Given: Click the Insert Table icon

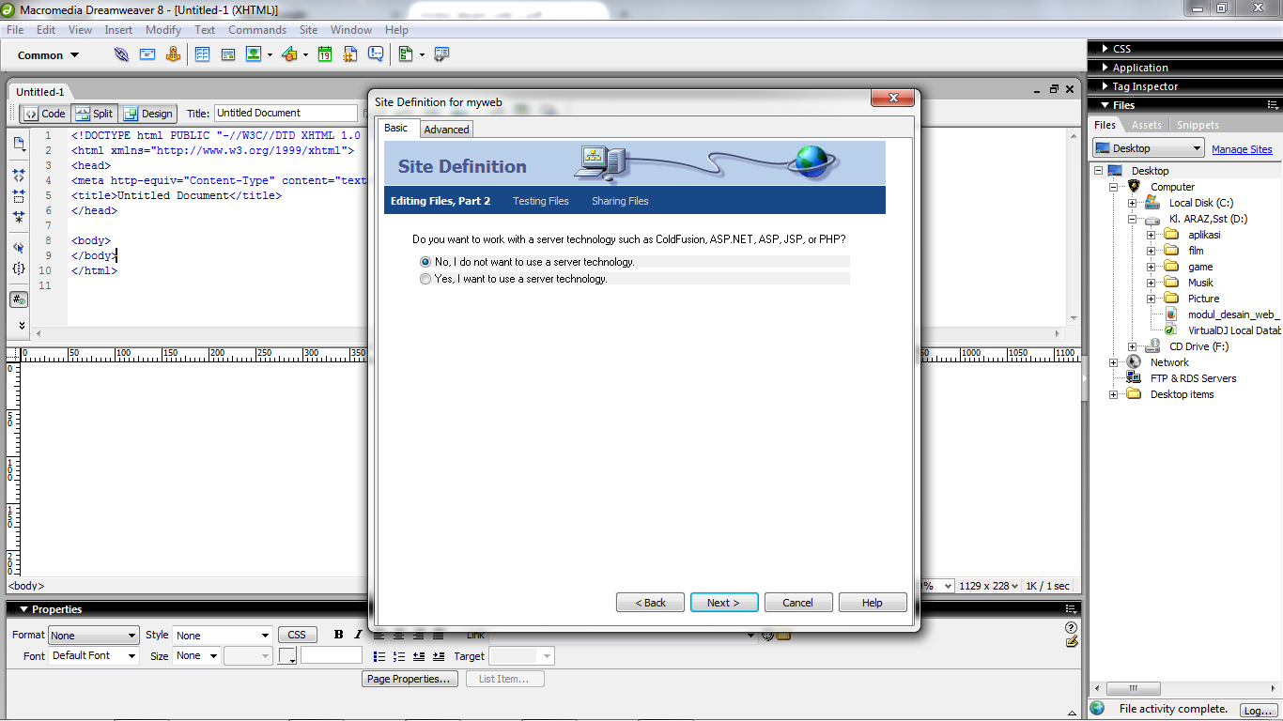Looking at the screenshot, I should (202, 54).
